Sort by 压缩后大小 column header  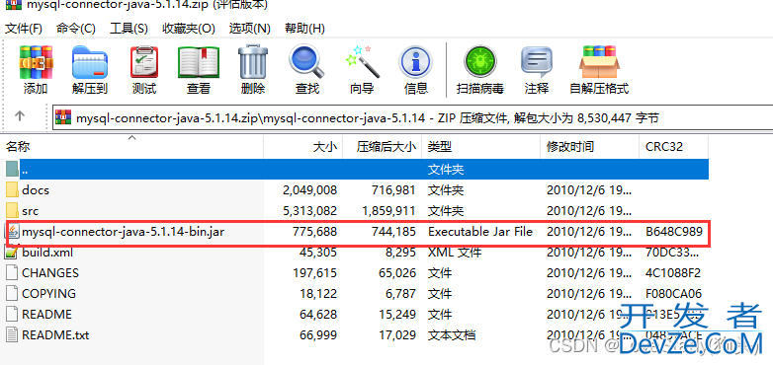pos(383,147)
